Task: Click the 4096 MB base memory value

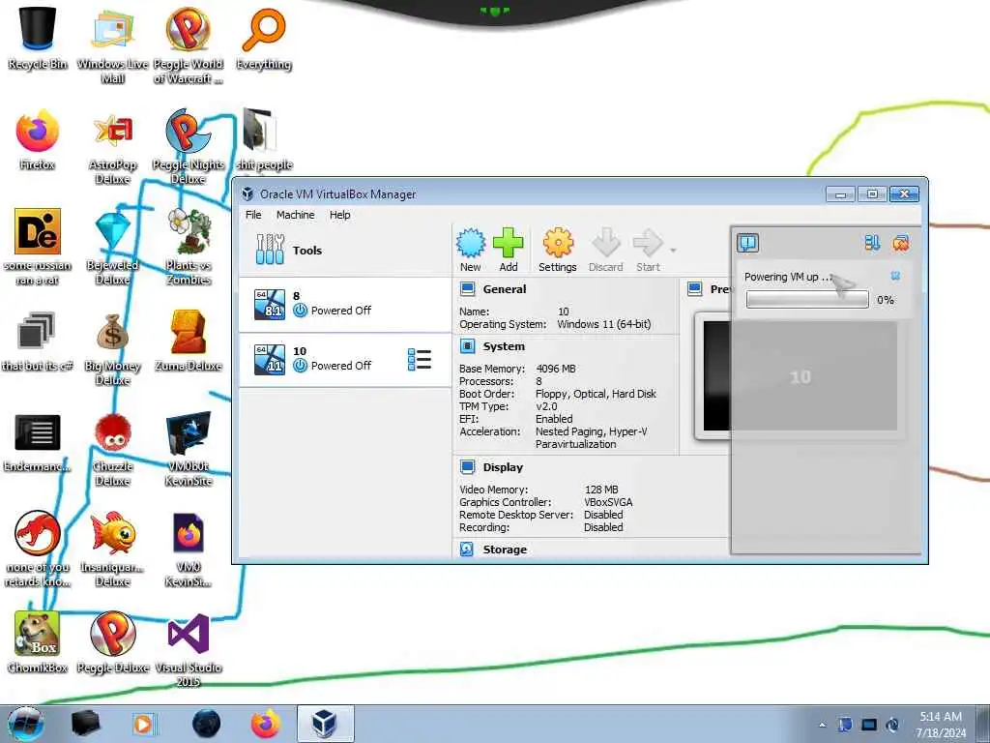Action: coord(556,369)
